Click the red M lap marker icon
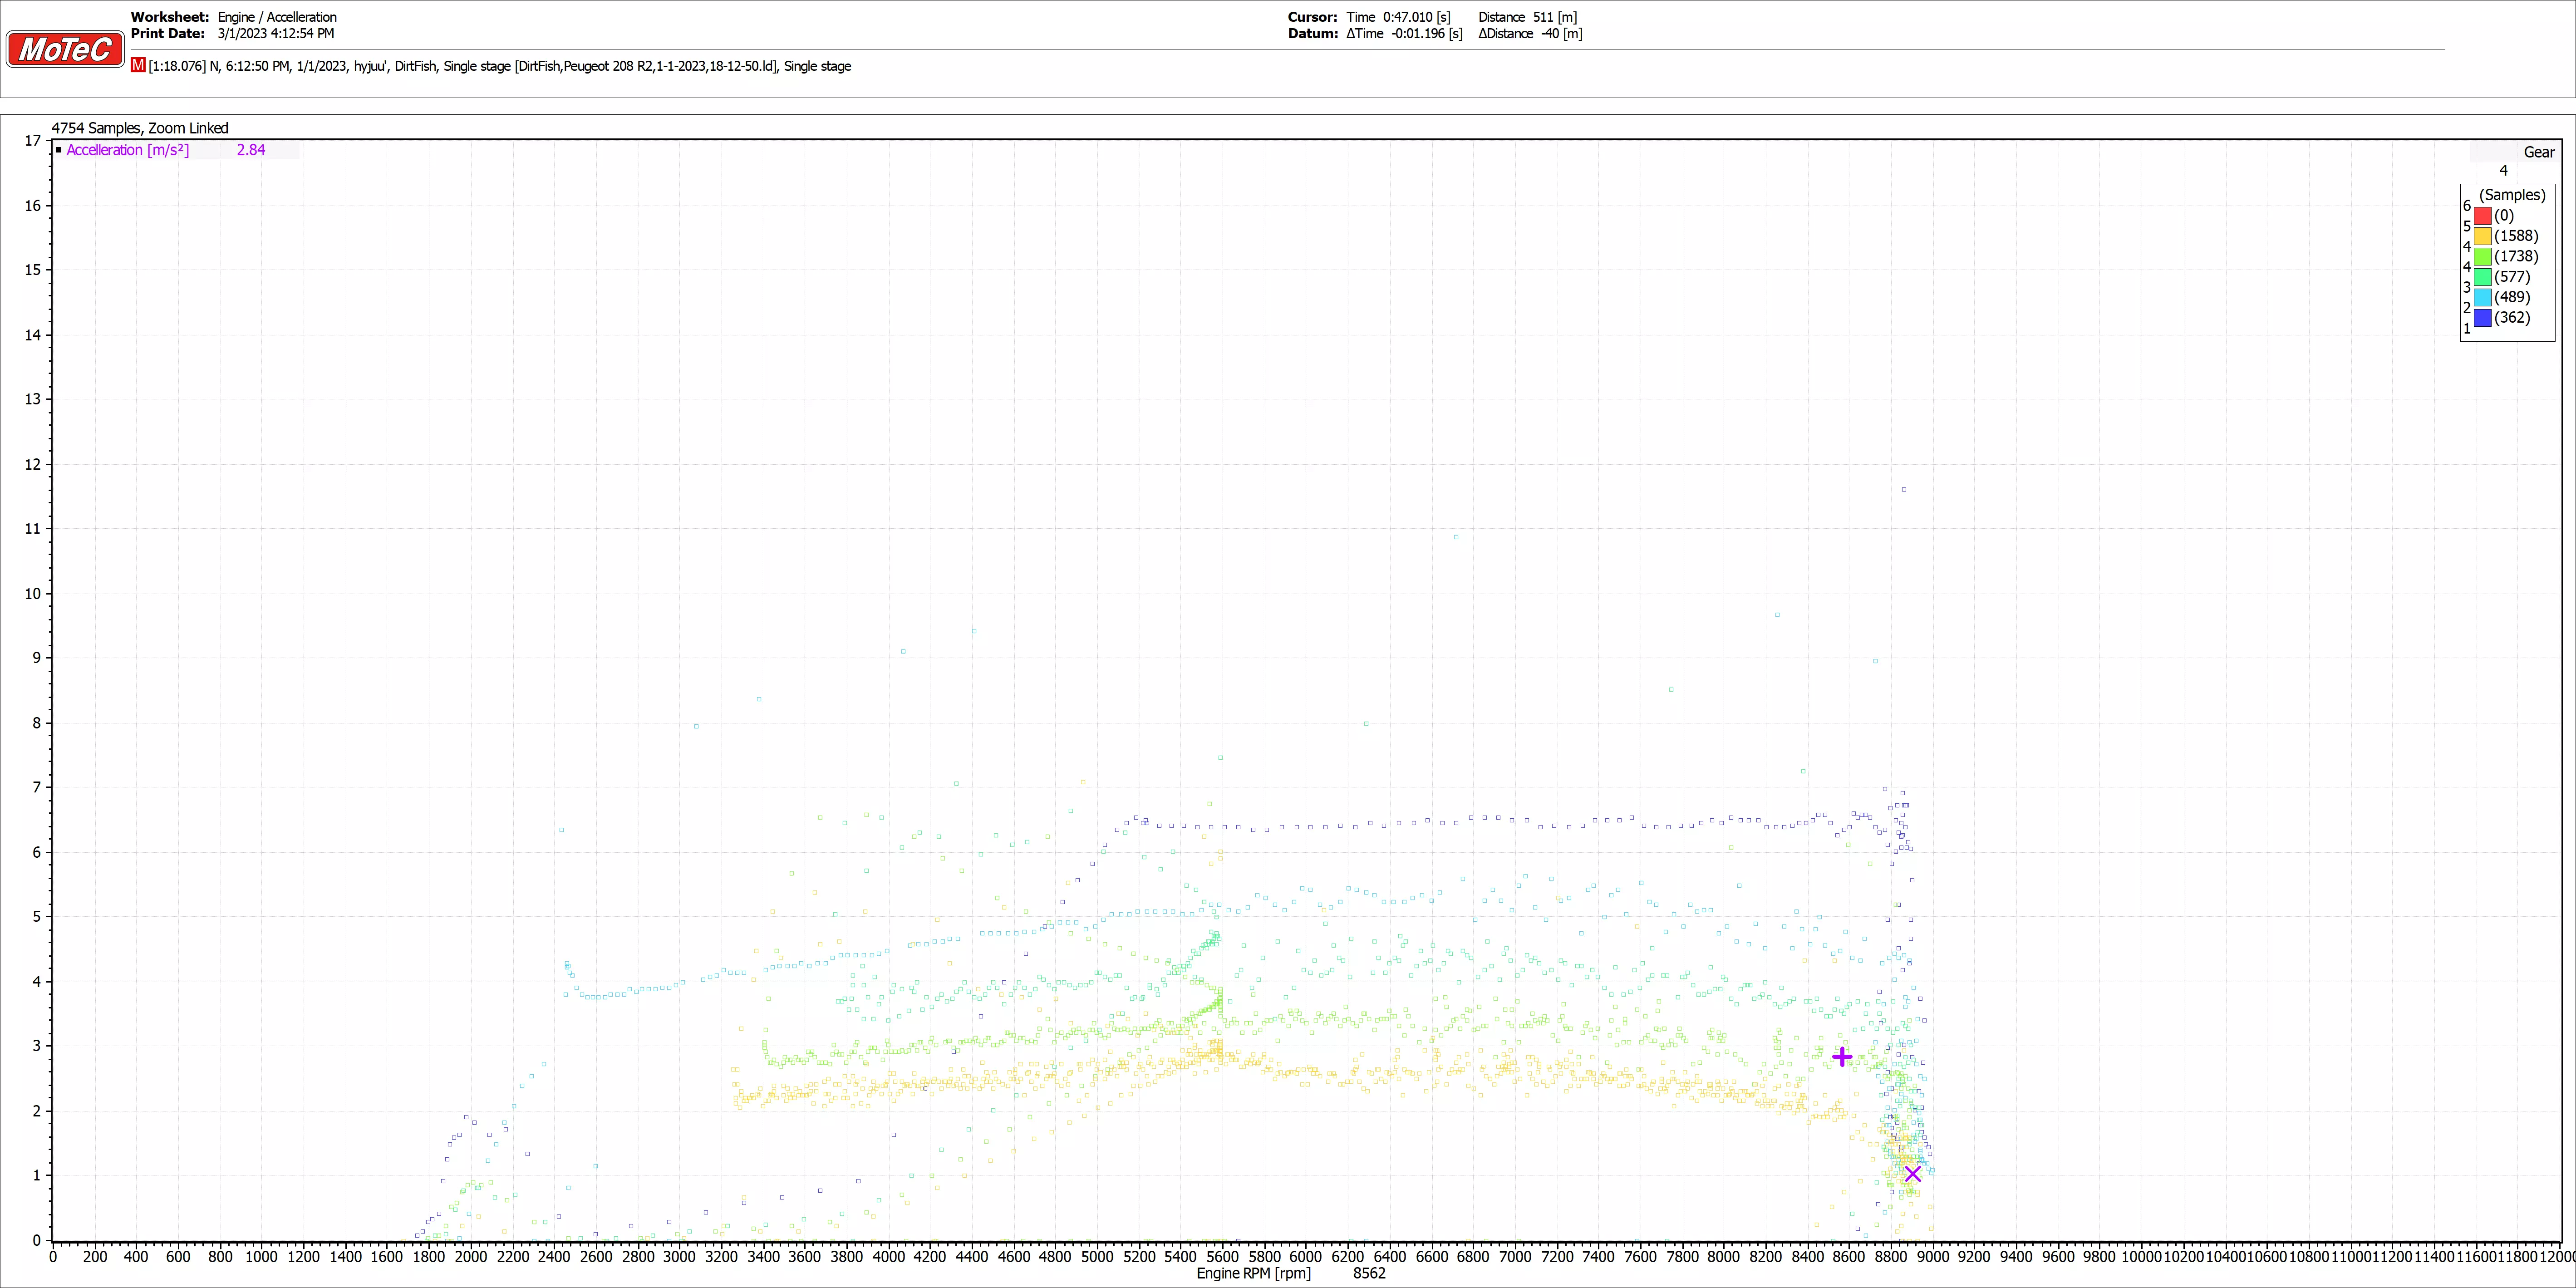2576x1288 pixels. tap(138, 65)
